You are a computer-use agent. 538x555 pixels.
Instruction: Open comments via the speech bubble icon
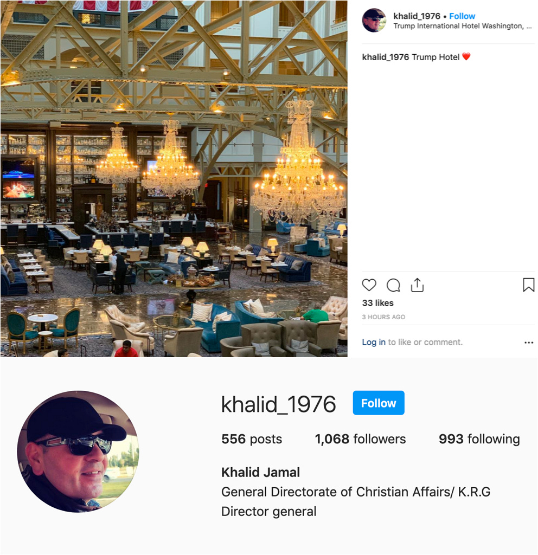click(393, 285)
